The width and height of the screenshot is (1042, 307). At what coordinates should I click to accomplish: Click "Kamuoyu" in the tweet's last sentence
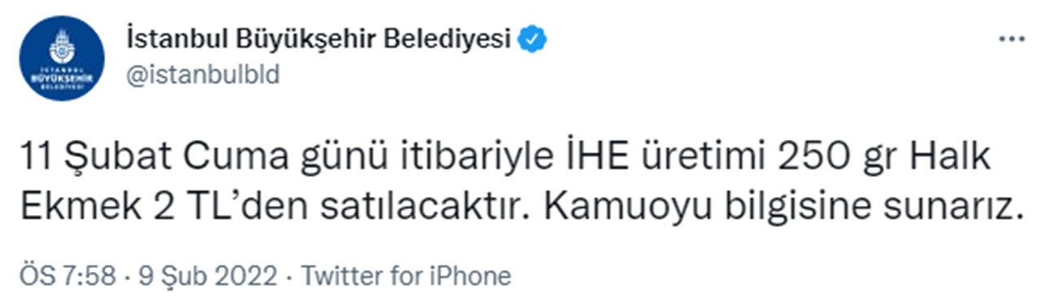coord(619,208)
